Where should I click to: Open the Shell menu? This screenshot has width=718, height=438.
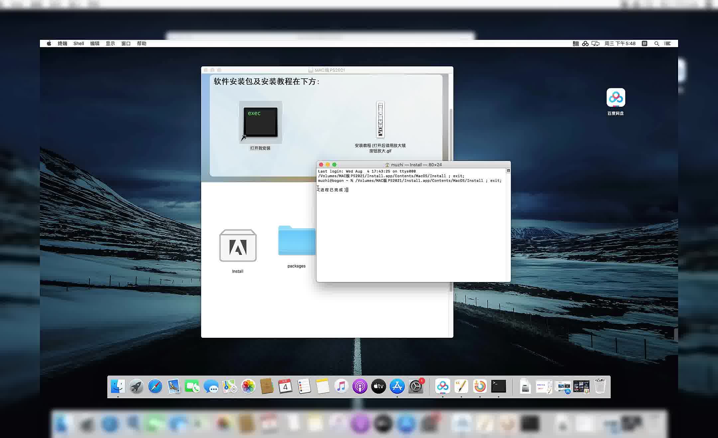(x=78, y=43)
